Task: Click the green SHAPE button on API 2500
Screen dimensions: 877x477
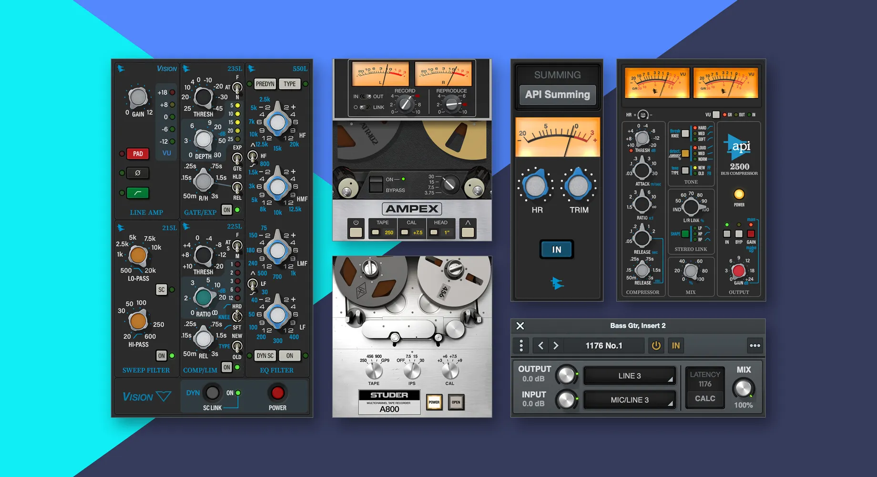Action: click(x=685, y=233)
